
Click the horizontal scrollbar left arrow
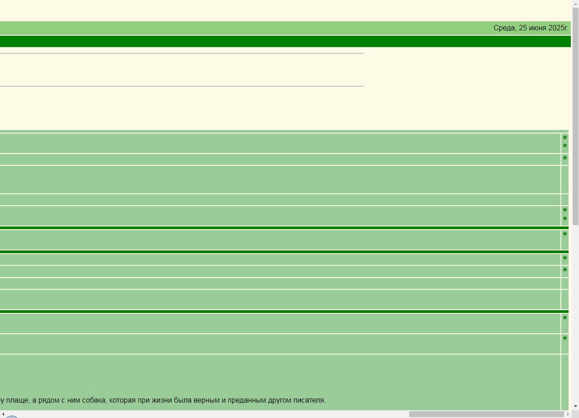[3, 414]
